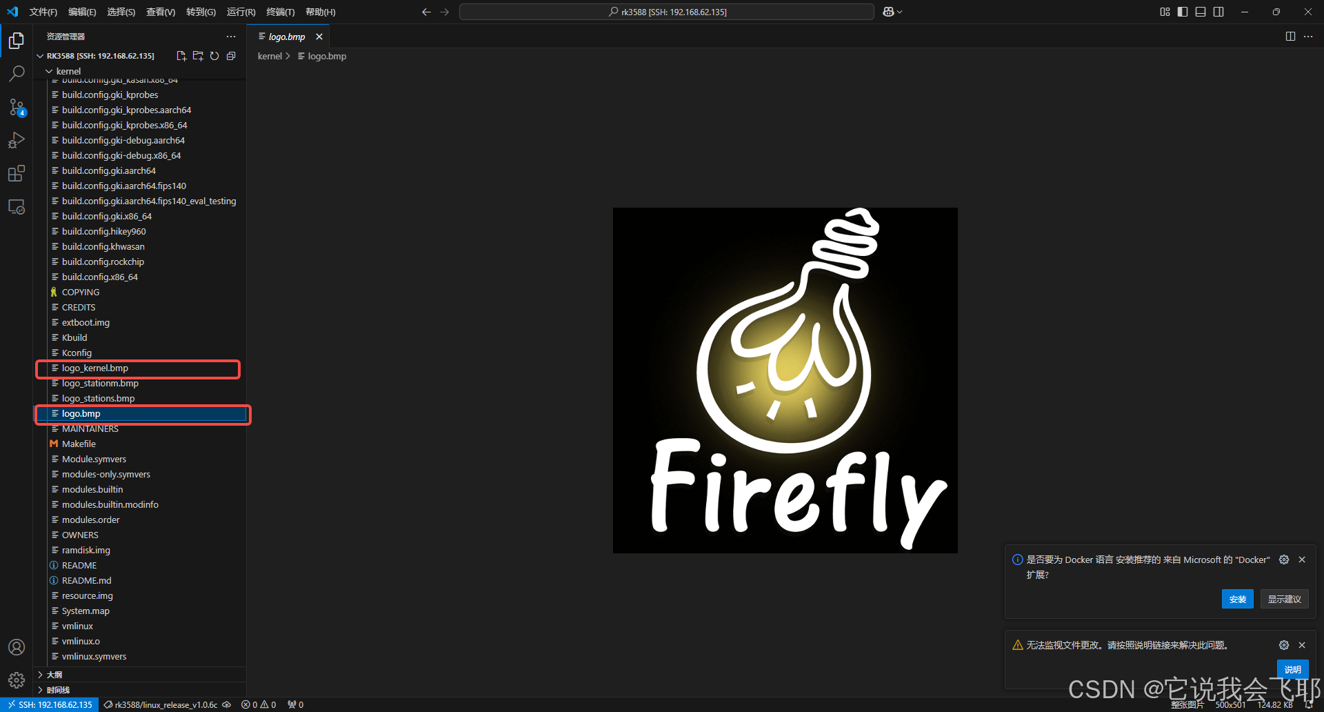
Task: Open Docker notification settings gear
Action: (1284, 560)
